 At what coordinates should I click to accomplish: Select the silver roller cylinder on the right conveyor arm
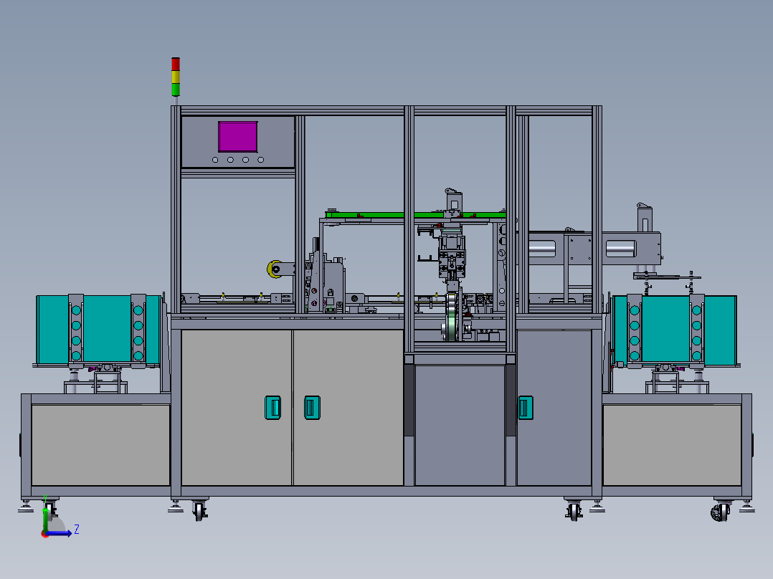coord(621,249)
